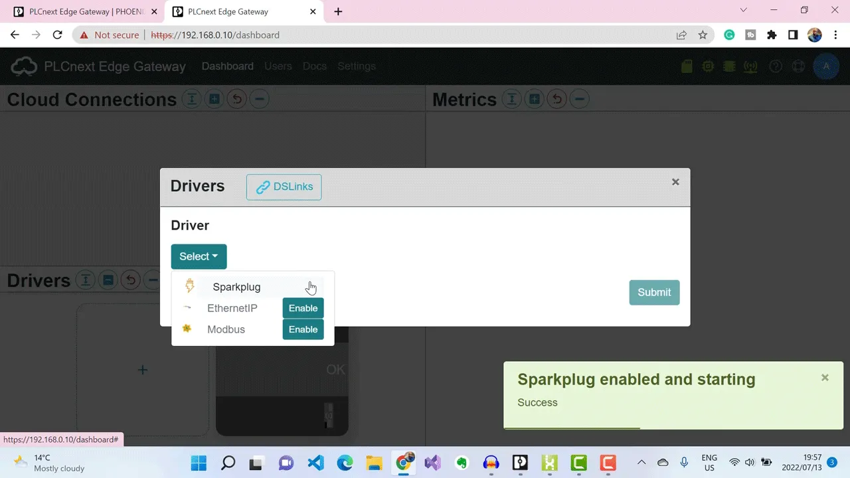Go back in browser history

(x=15, y=35)
